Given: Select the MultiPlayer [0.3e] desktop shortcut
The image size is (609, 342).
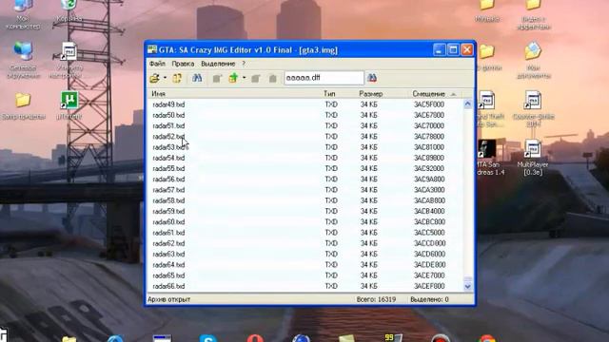Looking at the screenshot, I should pos(533,157).
